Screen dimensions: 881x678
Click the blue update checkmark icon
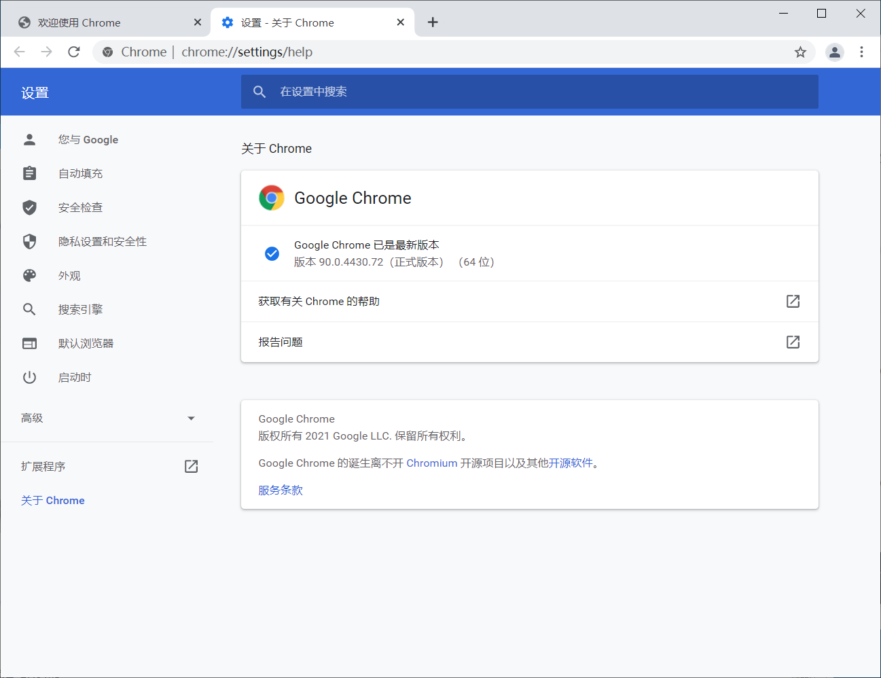[x=272, y=253]
